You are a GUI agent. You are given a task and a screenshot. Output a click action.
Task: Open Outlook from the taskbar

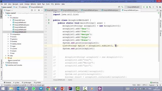click(x=19, y=89)
